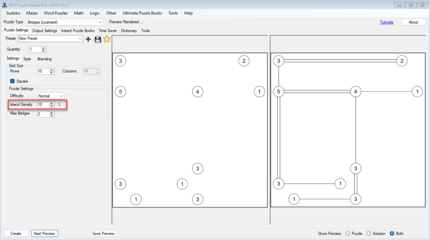Increase the Rows spinner value

52,70
